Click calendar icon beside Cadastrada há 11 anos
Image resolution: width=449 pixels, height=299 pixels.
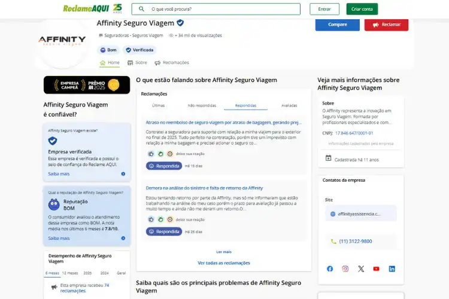tap(329, 158)
